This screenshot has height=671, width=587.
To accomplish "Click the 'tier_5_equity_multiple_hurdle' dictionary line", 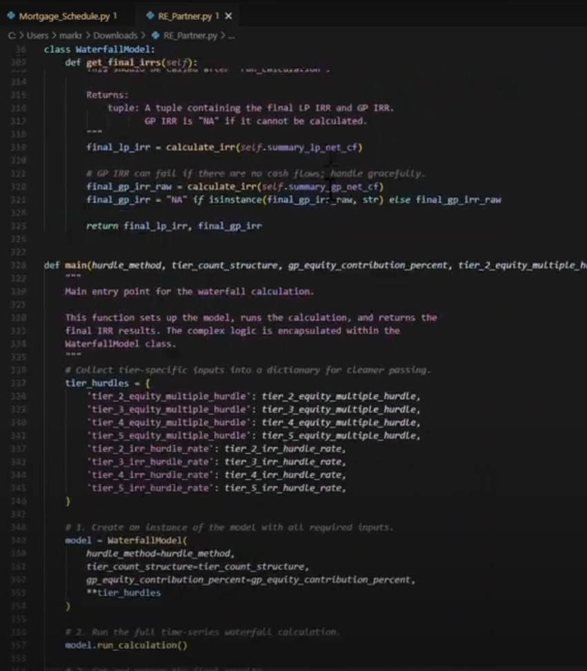I will (x=253, y=436).
